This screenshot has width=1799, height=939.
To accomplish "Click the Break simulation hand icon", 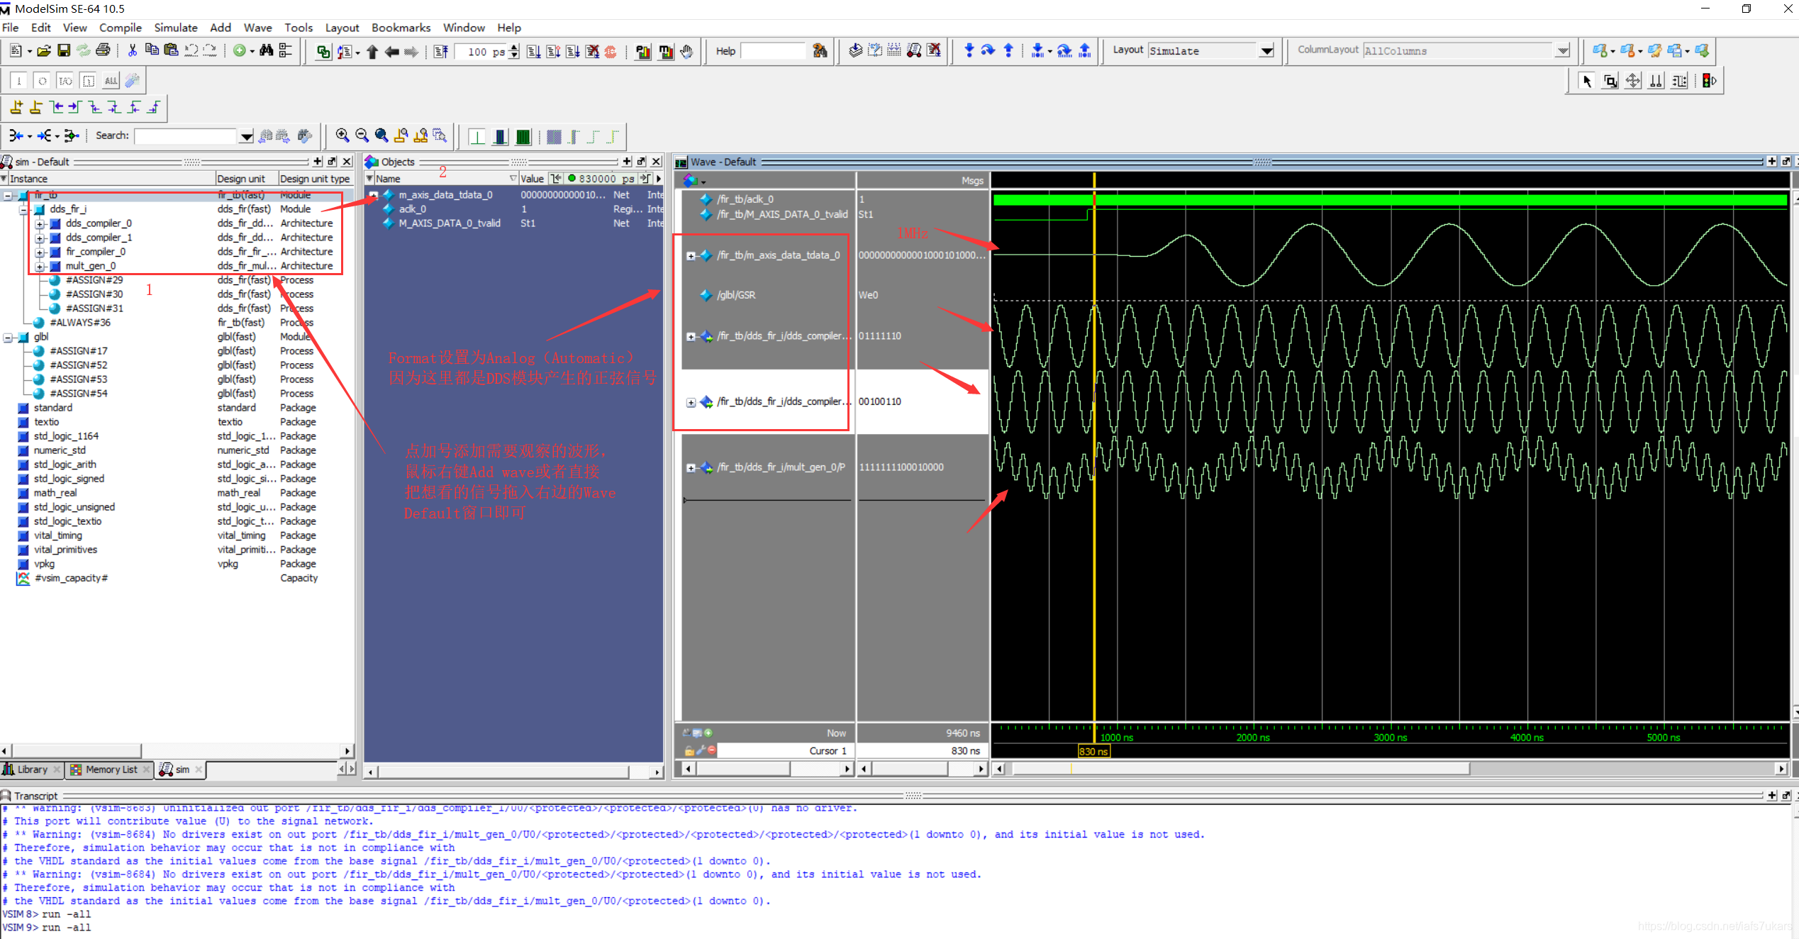I will pos(686,51).
